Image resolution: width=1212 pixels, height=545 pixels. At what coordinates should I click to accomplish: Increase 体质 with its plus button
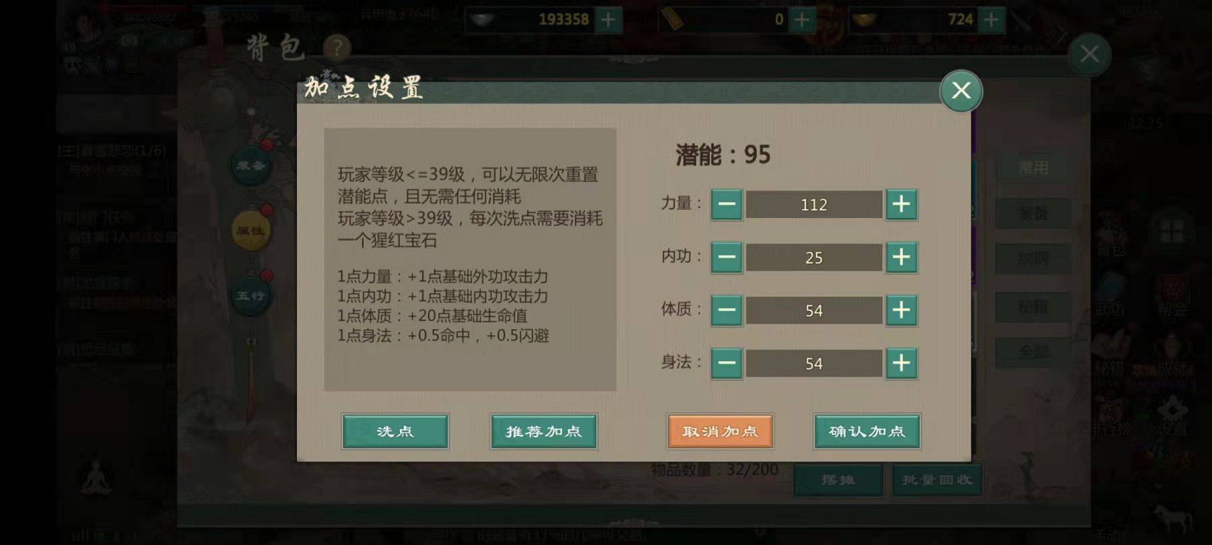901,310
